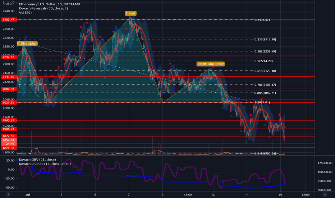Click the Kovach OBV (21, close) legend

click(37, 159)
